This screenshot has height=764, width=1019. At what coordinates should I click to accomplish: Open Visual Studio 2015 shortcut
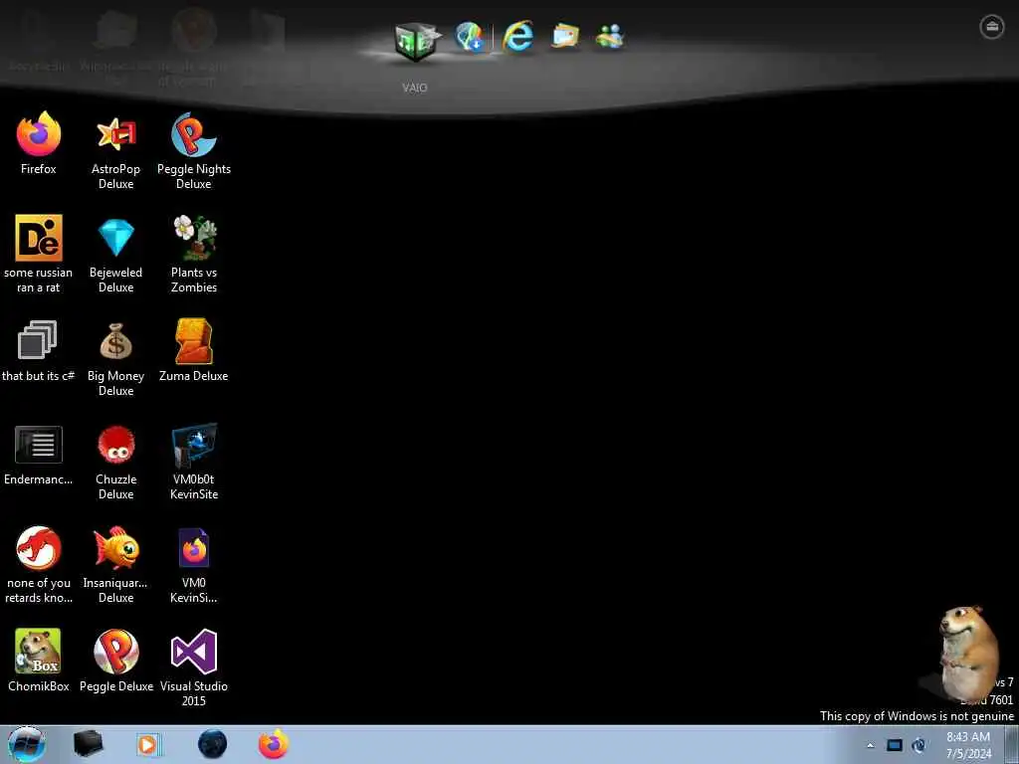[x=194, y=668]
